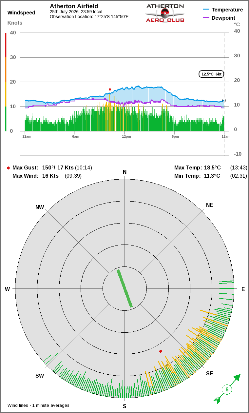Click the 6pm time axis label
Image resolution: width=249 pixels, height=413 pixels.
click(x=175, y=136)
